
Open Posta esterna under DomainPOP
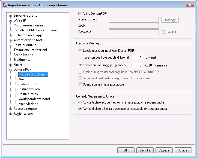pos(28,94)
